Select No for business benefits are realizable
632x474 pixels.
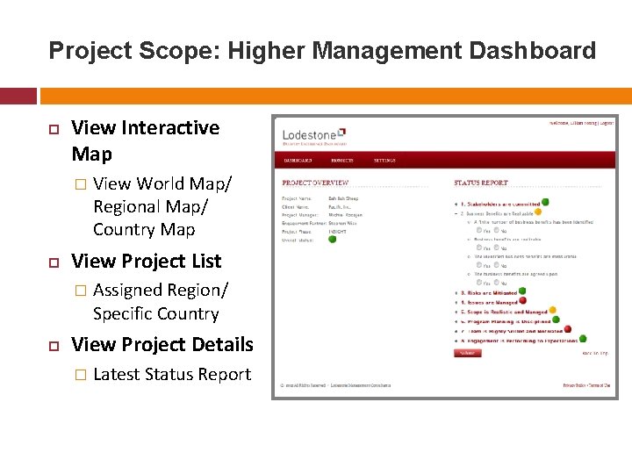[x=497, y=247]
